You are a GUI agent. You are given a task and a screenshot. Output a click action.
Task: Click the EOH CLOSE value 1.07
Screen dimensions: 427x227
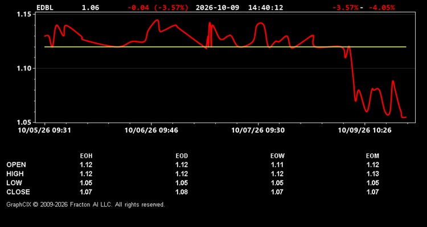point(86,192)
